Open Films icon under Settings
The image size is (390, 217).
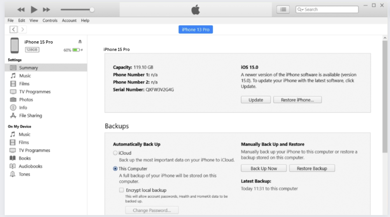(x=13, y=84)
